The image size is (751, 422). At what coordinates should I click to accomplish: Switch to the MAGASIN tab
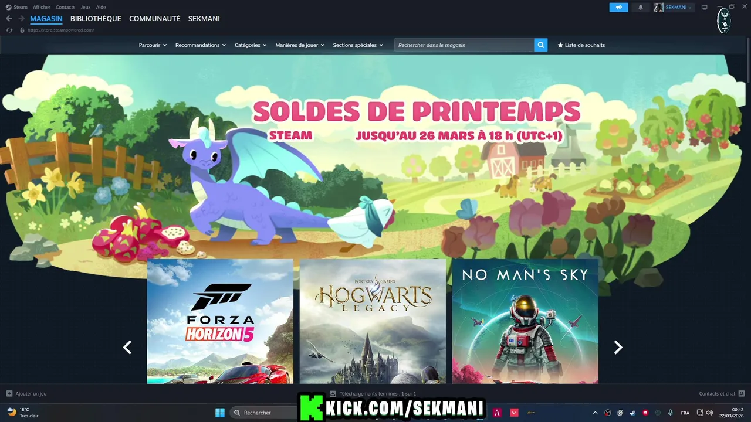[46, 19]
